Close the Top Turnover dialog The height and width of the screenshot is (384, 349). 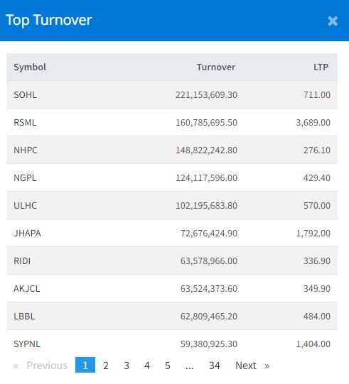tap(333, 21)
